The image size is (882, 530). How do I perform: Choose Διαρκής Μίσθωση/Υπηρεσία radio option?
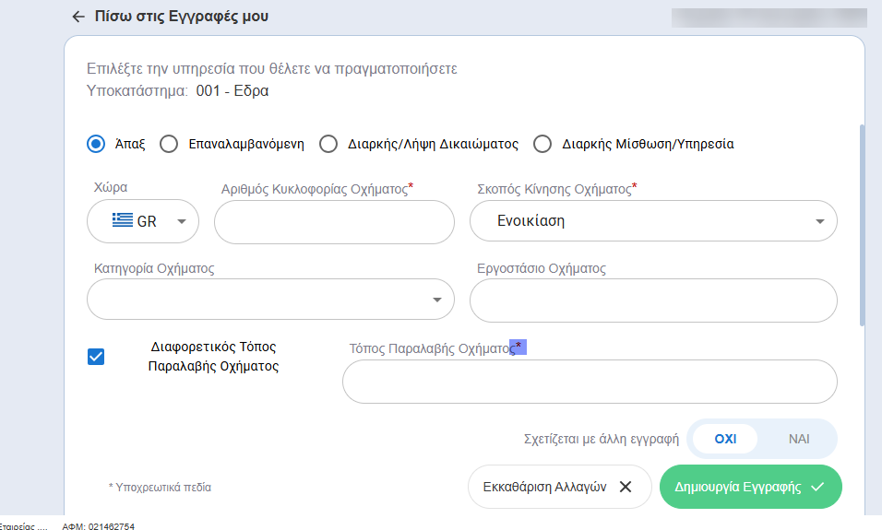coord(542,144)
